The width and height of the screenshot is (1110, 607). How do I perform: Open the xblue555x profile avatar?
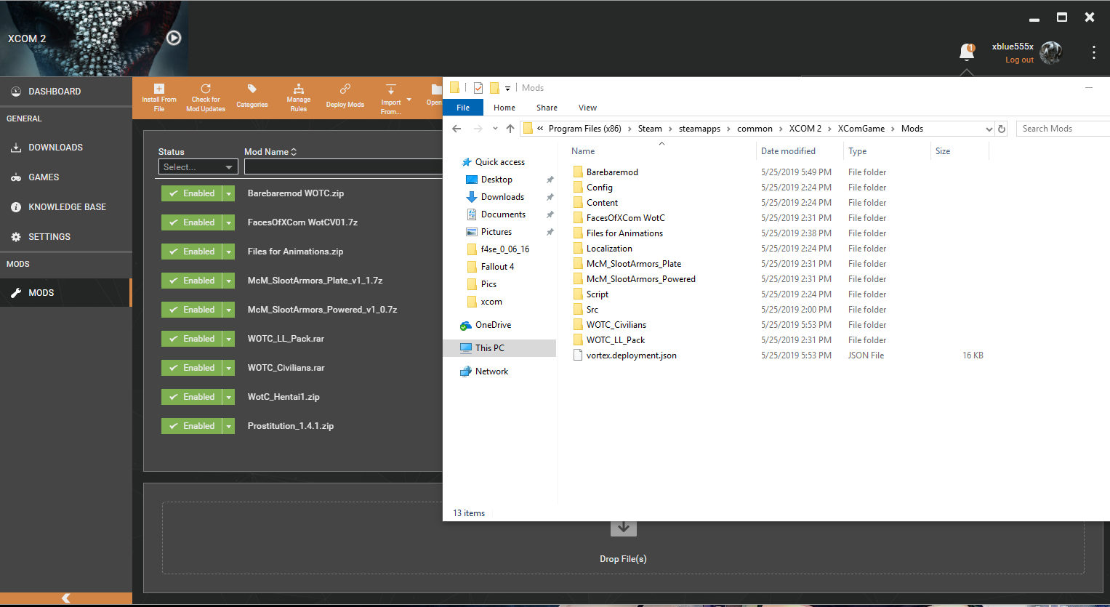[1051, 52]
